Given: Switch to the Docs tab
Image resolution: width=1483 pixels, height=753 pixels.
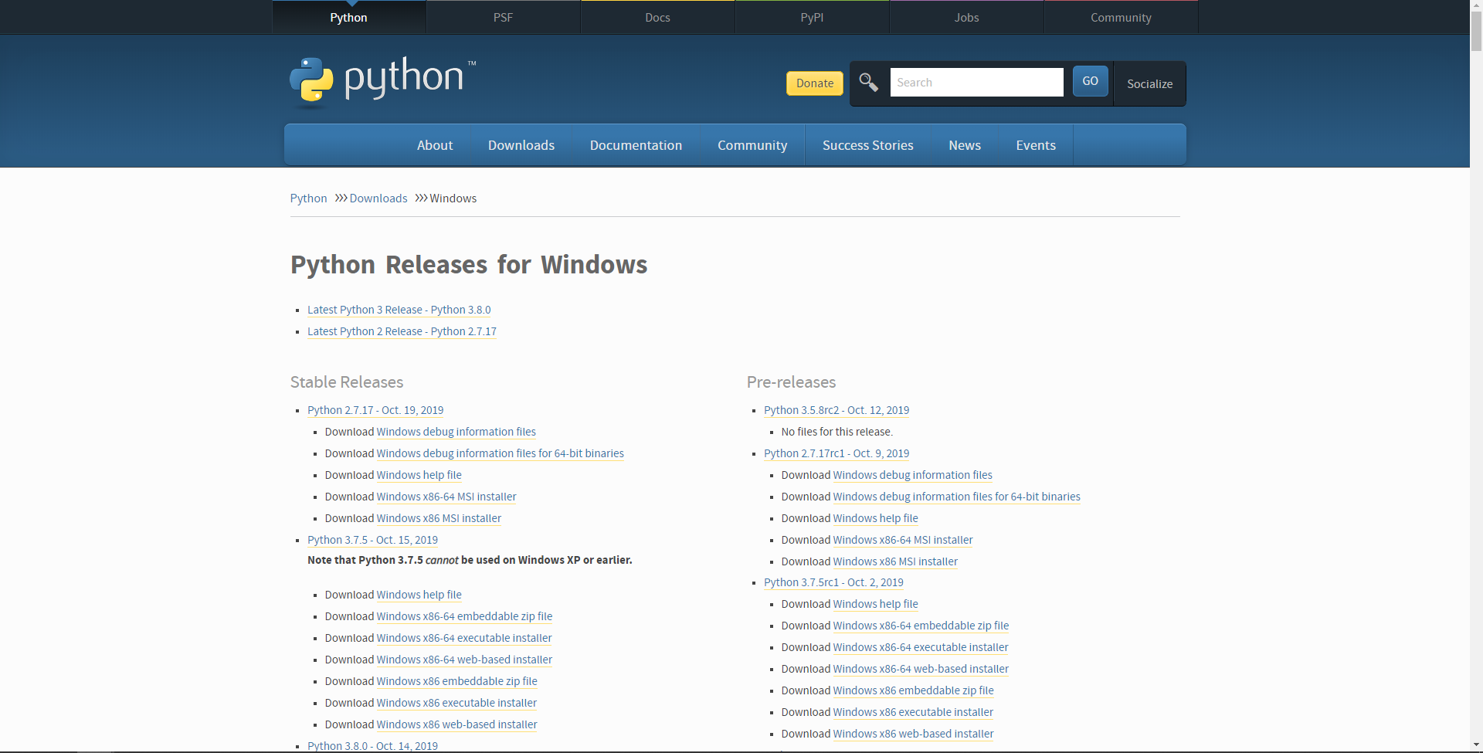Looking at the screenshot, I should click(657, 17).
